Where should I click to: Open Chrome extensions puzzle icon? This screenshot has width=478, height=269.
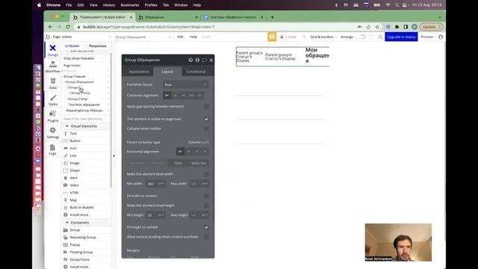click(397, 27)
